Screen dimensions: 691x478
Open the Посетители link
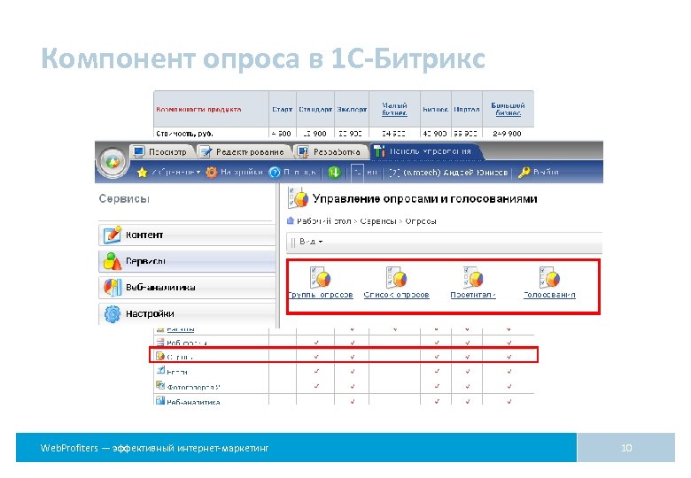click(x=473, y=295)
